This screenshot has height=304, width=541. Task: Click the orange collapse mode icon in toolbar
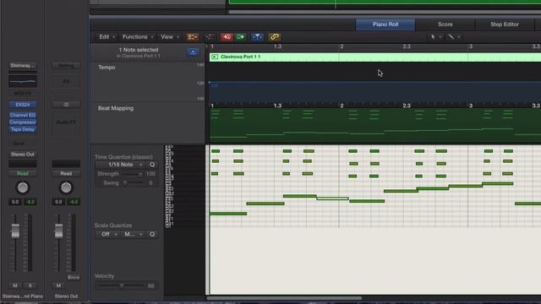coord(192,37)
